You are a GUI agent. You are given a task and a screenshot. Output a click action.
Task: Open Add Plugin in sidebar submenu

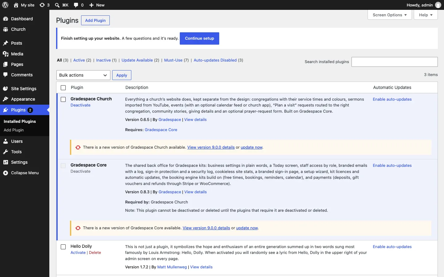[x=14, y=130]
